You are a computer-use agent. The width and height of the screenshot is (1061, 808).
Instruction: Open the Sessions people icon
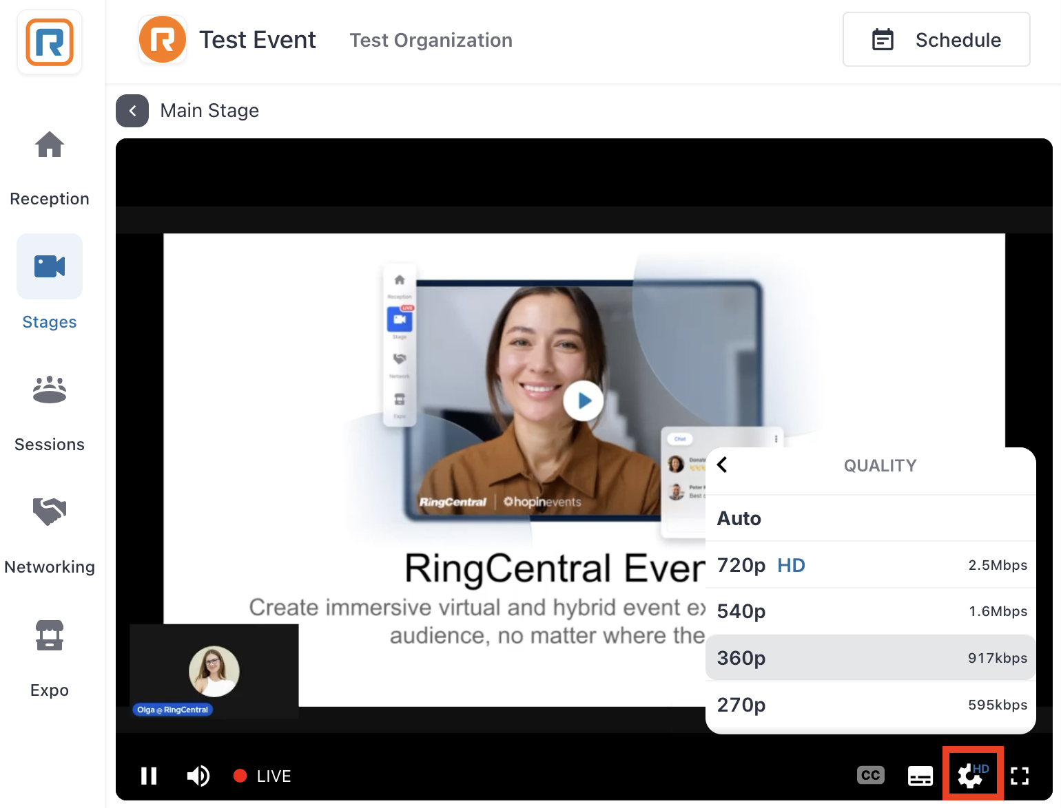click(50, 390)
